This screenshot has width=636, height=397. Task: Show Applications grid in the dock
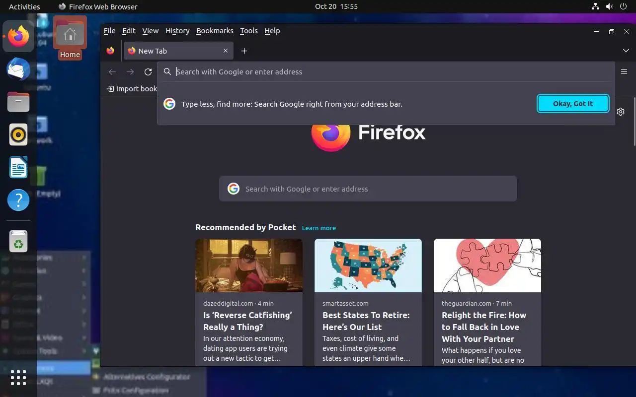(18, 378)
